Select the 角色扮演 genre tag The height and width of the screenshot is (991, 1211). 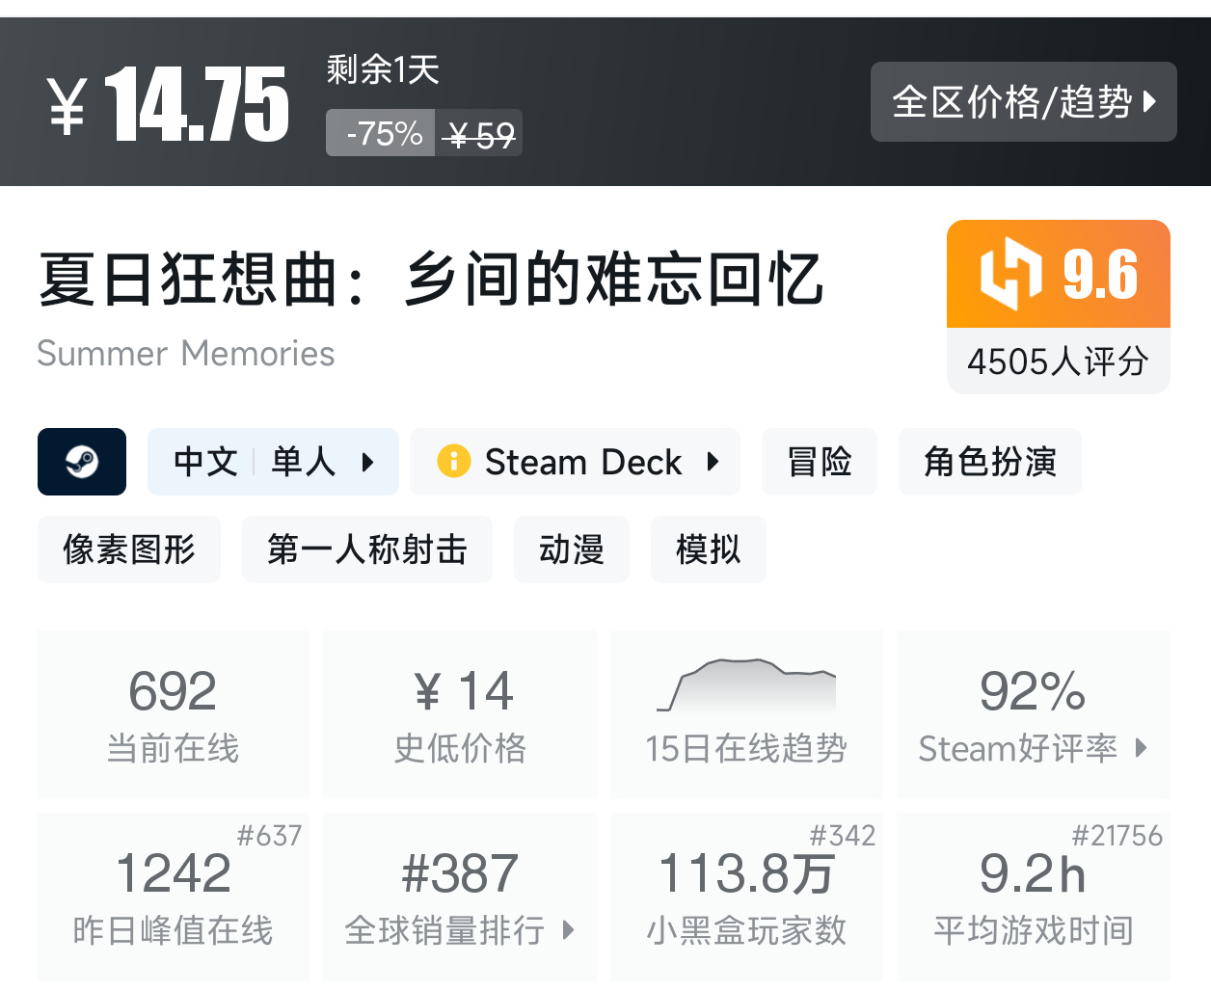pyautogui.click(x=989, y=462)
